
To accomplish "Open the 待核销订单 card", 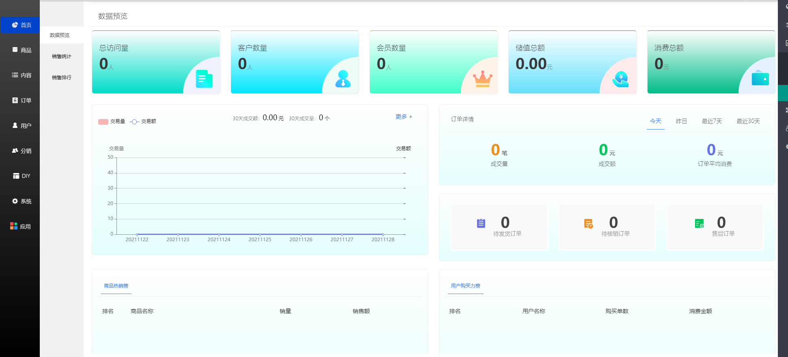I will [x=607, y=227].
